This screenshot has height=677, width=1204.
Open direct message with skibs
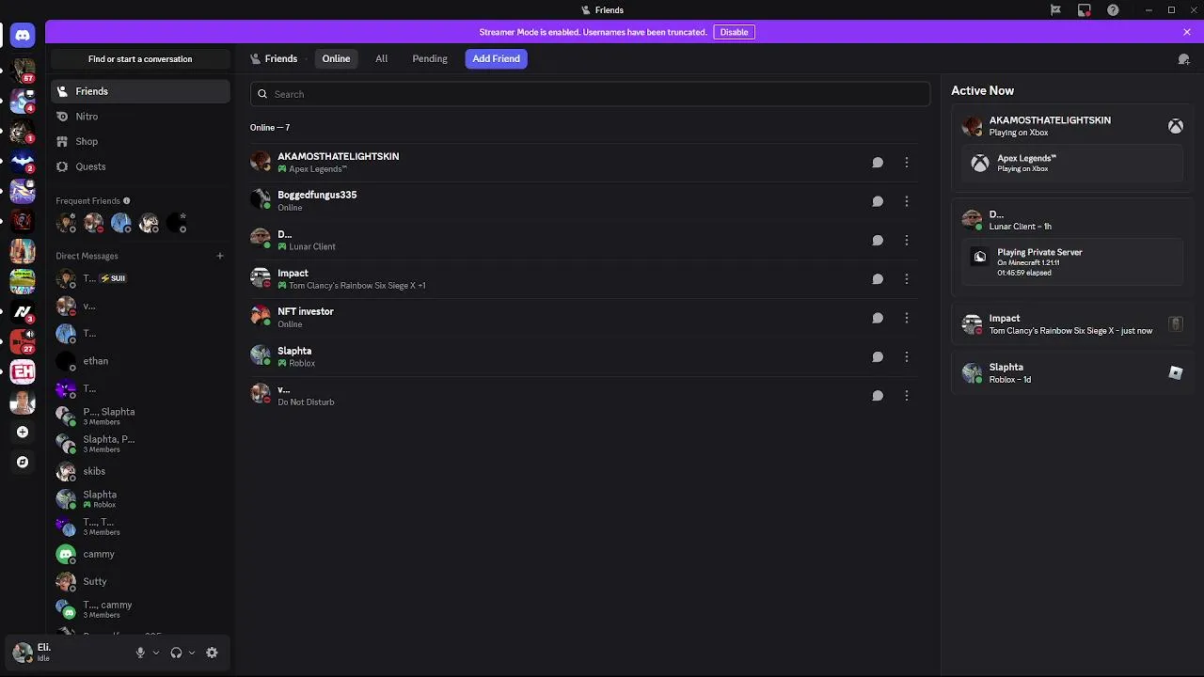pos(140,471)
